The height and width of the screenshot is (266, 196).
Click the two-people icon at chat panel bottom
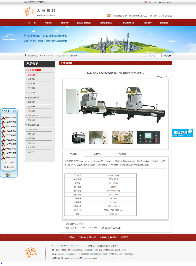click(8, 175)
